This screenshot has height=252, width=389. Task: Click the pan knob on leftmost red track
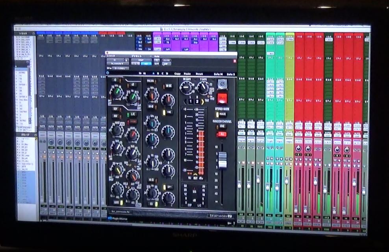click(x=298, y=149)
